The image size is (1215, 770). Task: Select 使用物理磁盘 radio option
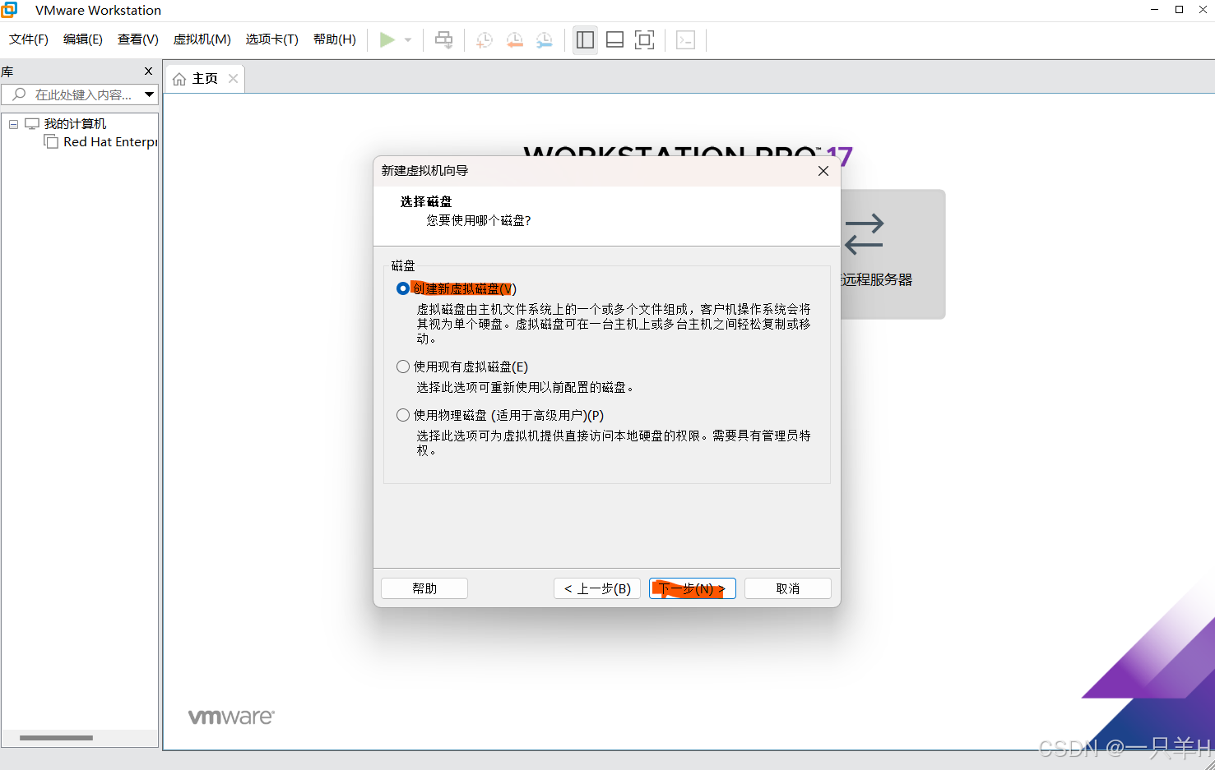pos(403,415)
